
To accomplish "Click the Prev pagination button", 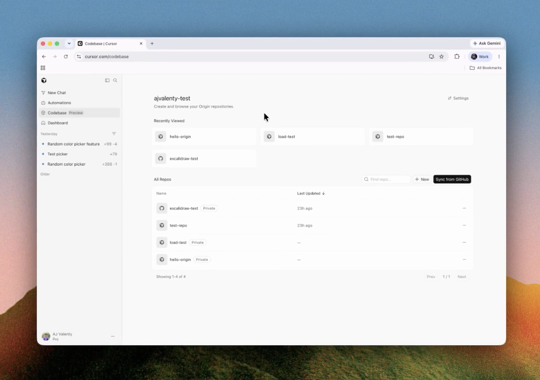I will click(431, 277).
